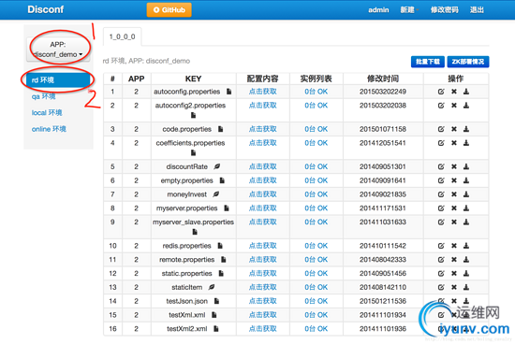Delete the remote.properties config
The width and height of the screenshot is (515, 344).
(453, 259)
